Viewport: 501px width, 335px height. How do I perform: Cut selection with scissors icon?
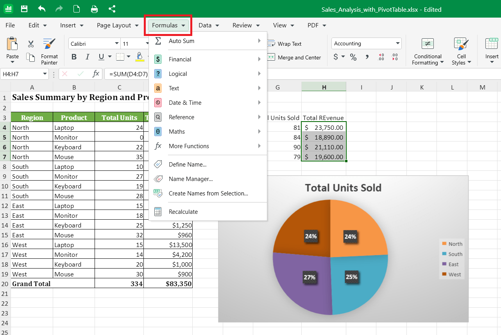pyautogui.click(x=31, y=44)
